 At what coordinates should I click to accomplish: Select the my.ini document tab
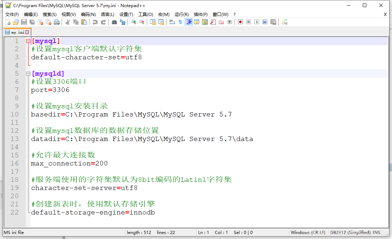pos(16,32)
